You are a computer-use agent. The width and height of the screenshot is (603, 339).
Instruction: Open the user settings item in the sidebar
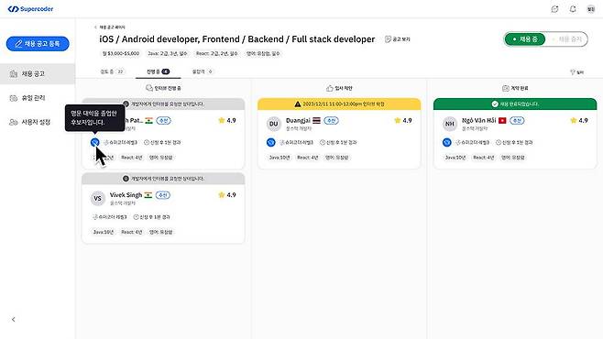38,122
